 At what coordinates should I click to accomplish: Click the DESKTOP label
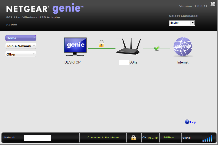72,62
